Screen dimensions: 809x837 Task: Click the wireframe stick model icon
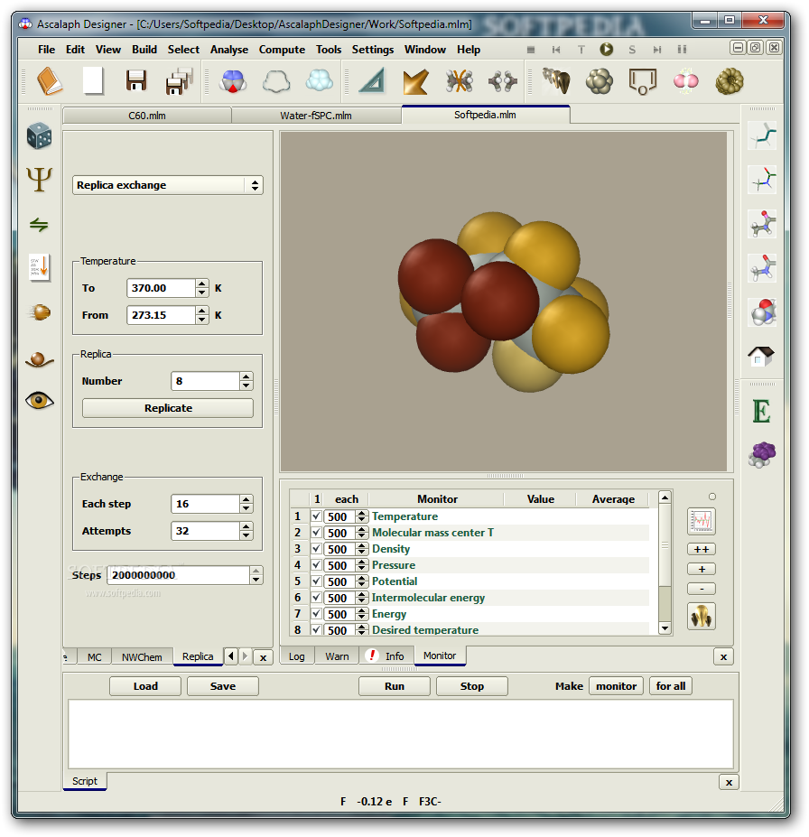[762, 135]
